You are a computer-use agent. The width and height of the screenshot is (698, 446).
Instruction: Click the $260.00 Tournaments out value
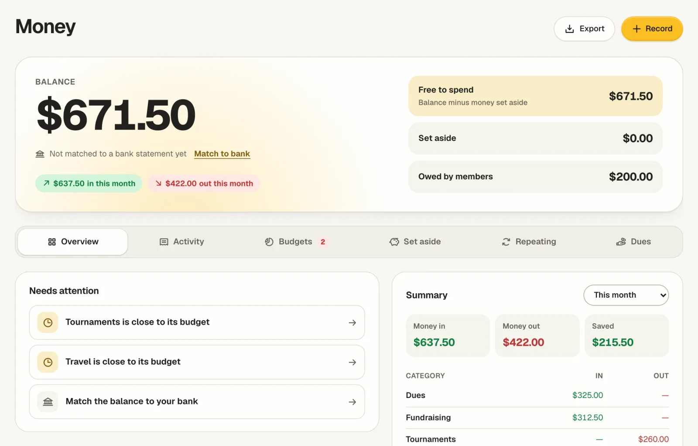point(654,439)
